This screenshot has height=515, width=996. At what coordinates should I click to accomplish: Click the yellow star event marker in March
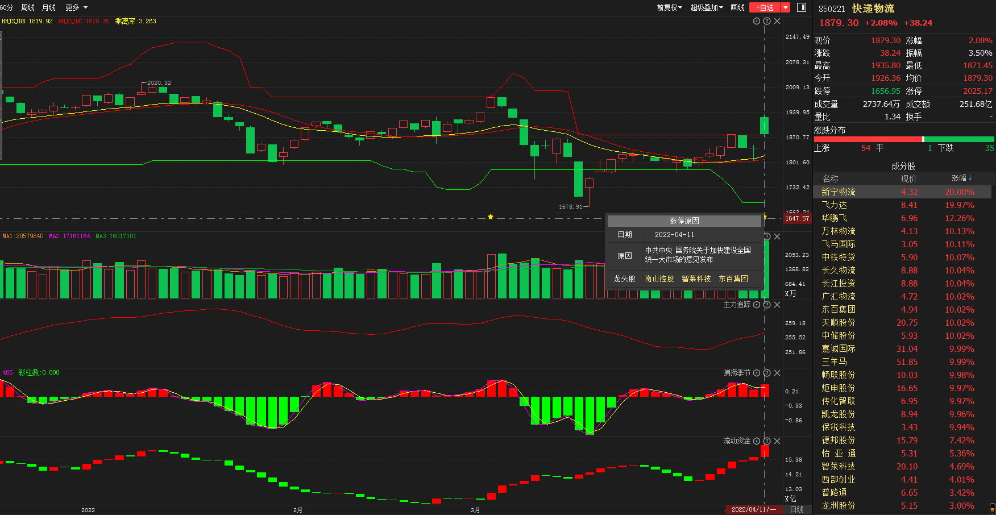coord(491,217)
